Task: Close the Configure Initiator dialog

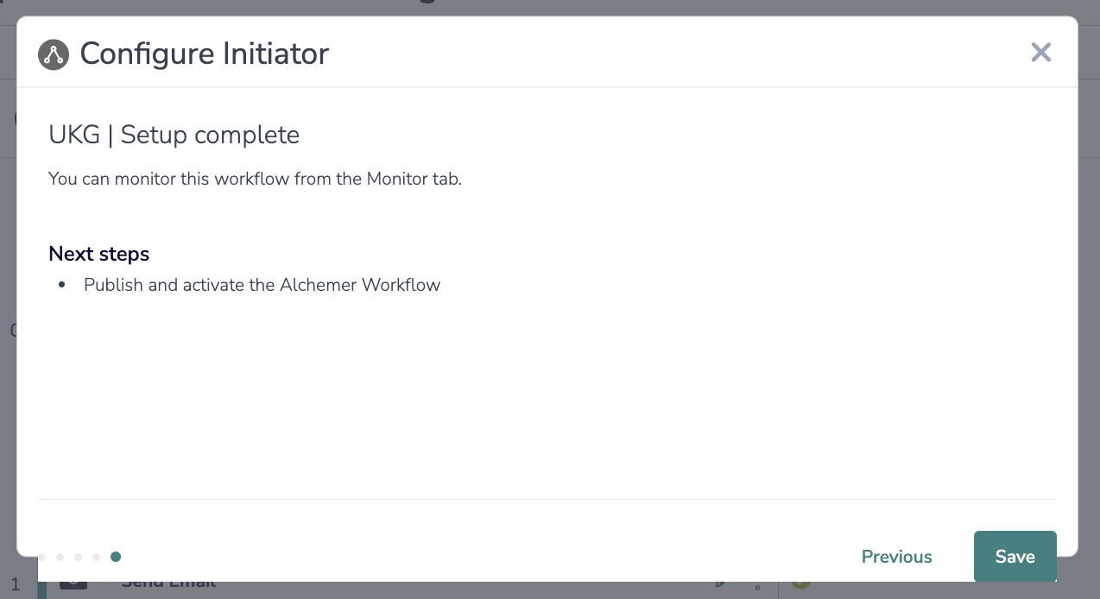Action: 1041,53
